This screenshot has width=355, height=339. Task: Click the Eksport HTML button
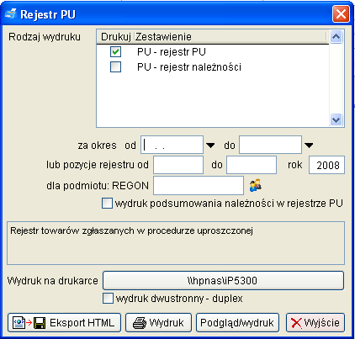coord(64,323)
